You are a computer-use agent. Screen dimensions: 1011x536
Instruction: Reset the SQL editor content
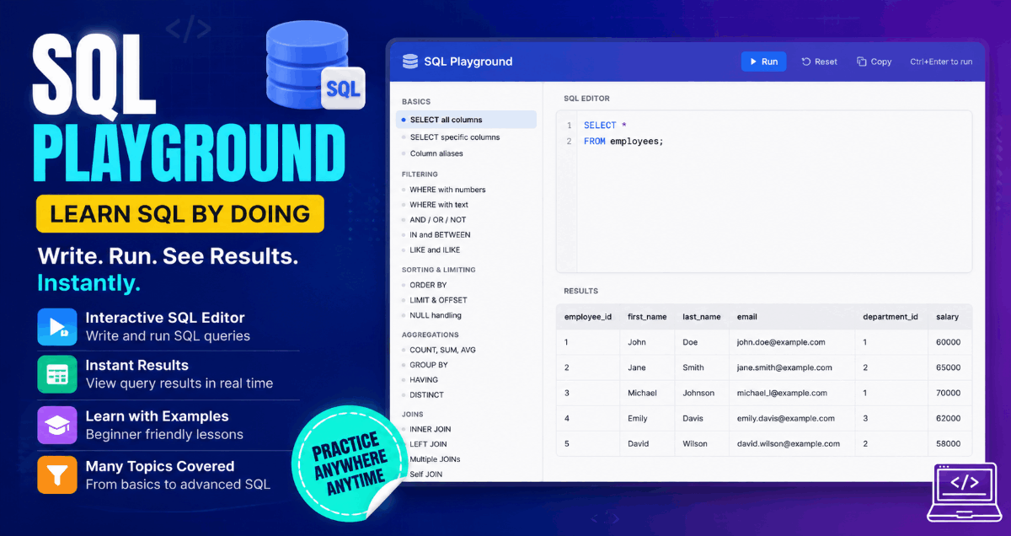819,62
